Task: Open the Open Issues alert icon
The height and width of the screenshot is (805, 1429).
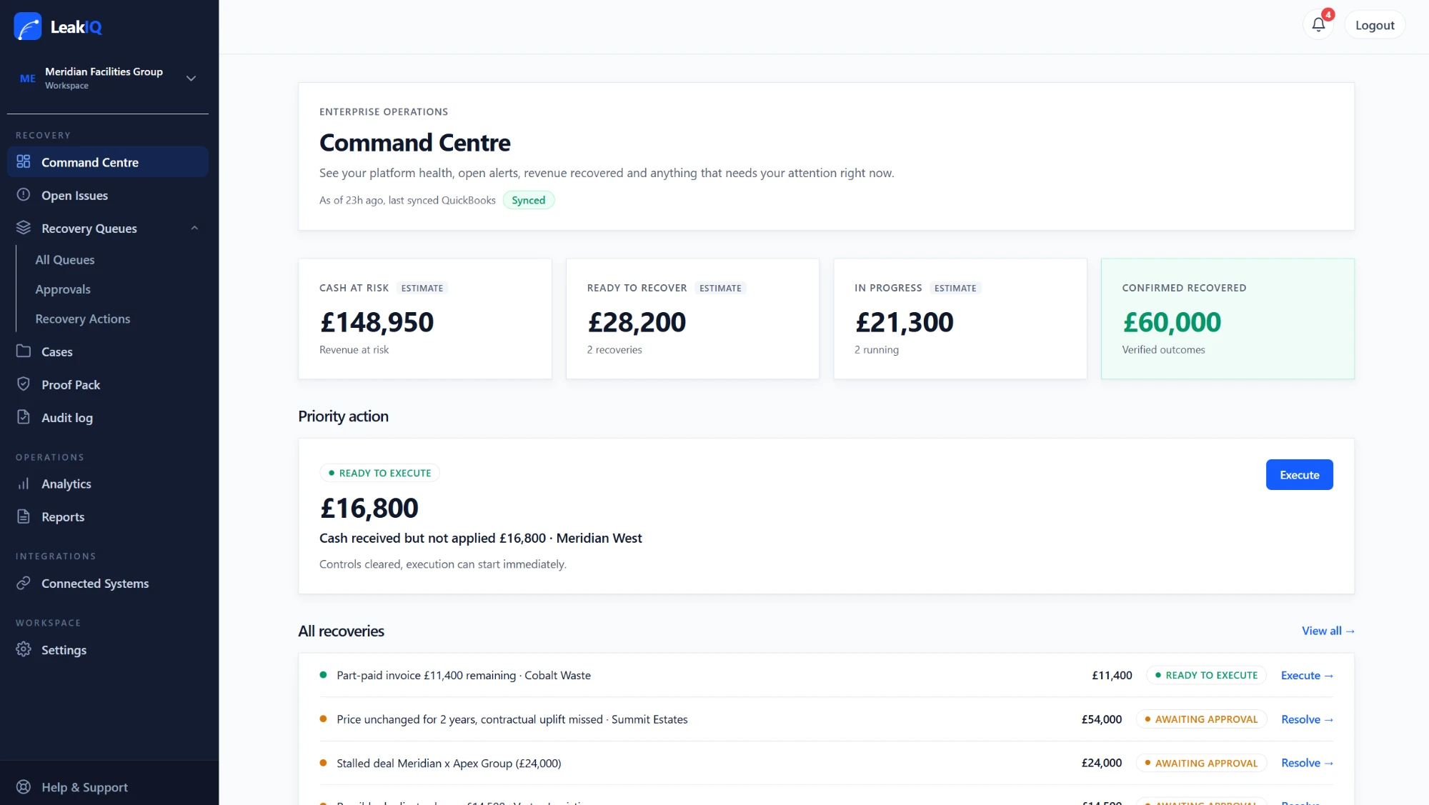Action: click(24, 195)
